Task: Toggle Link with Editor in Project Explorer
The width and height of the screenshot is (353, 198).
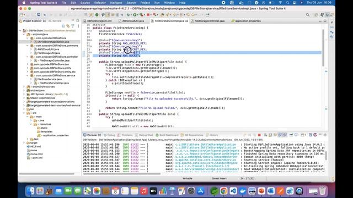Action: [68, 26]
